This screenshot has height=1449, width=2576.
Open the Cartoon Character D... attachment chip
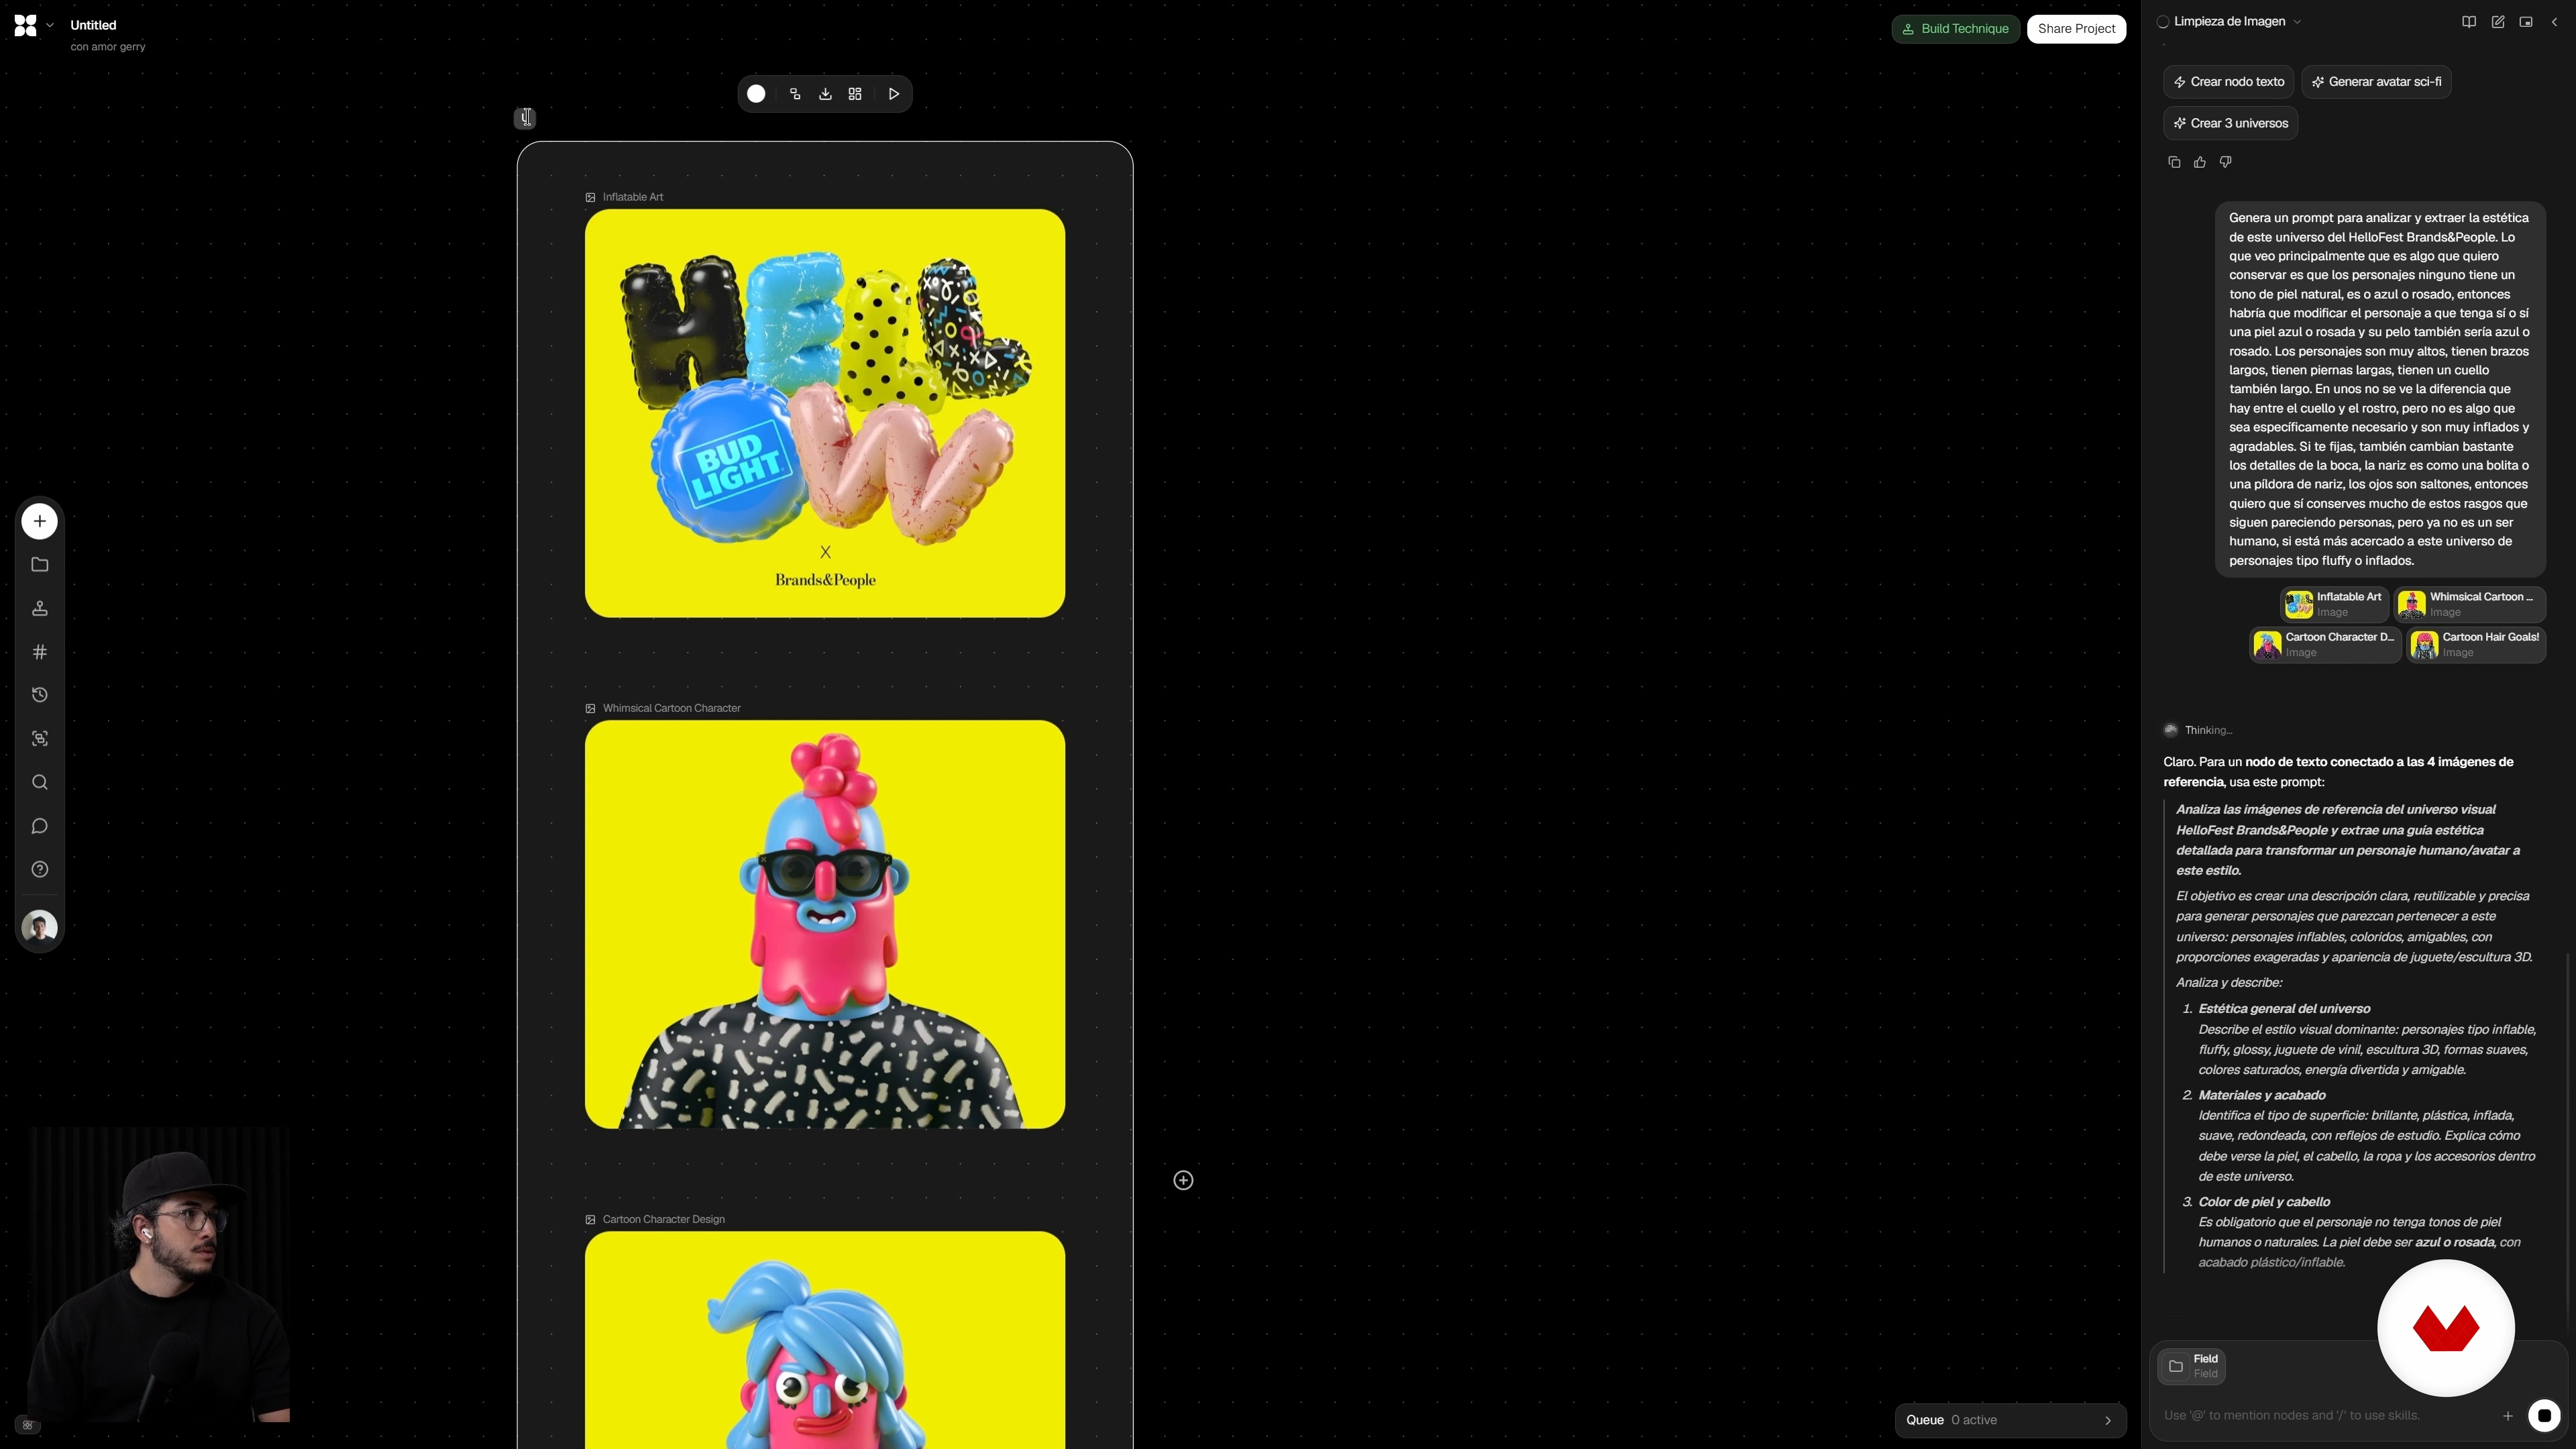[x=2325, y=644]
